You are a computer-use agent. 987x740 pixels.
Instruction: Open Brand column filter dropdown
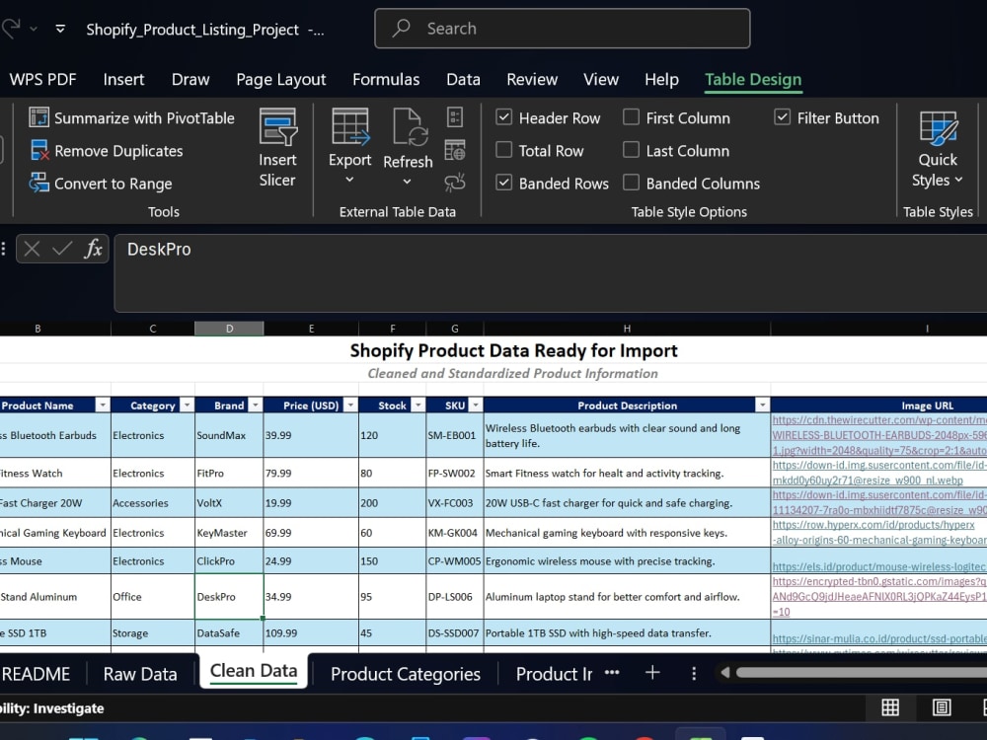tap(255, 406)
